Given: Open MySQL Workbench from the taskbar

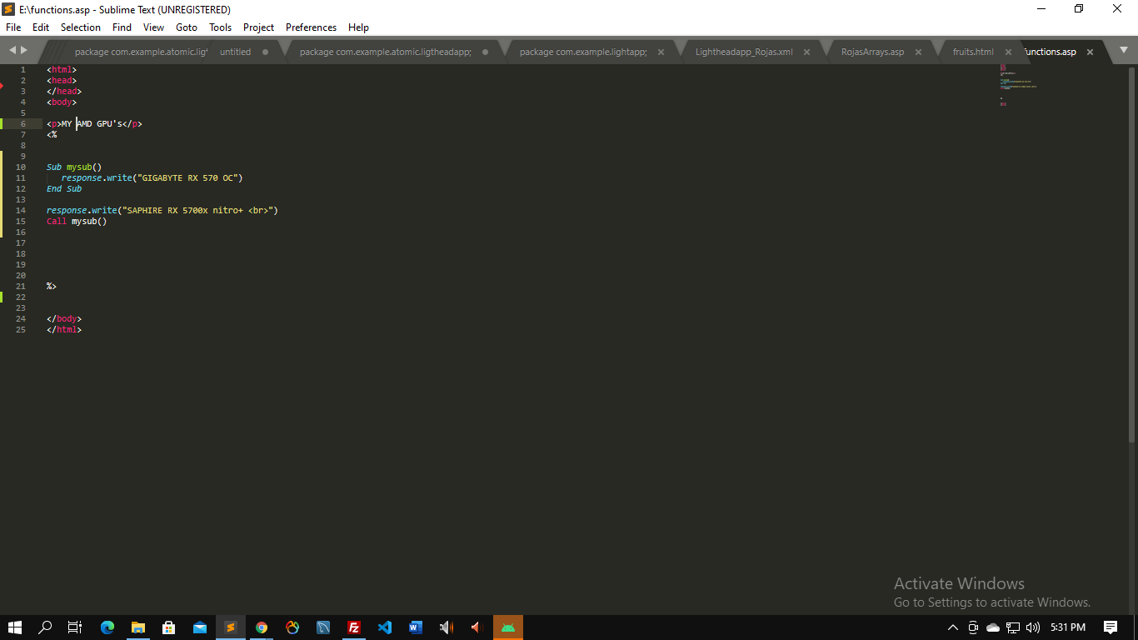Looking at the screenshot, I should point(323,627).
